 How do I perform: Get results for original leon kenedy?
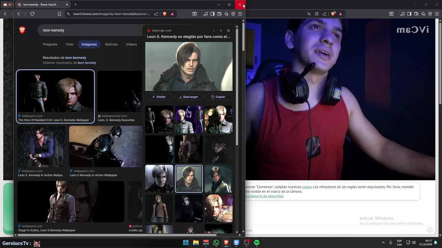pyautogui.click(x=87, y=63)
